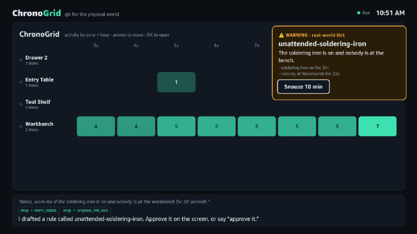The image size is (417, 234).
Task: Open the Workbench 7a cell showing 5
Action: [x=257, y=126]
